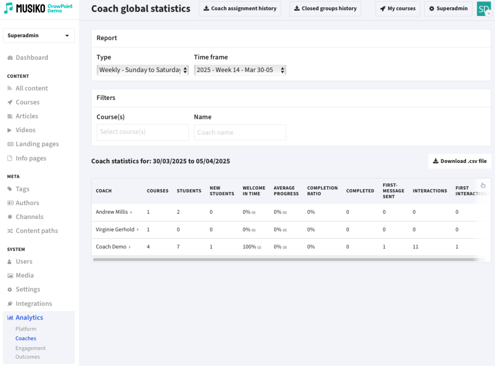Click the Select course(s) field

[143, 132]
